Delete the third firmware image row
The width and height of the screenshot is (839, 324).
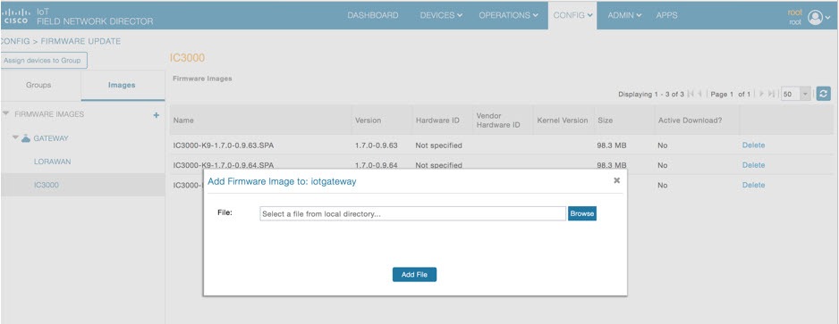[x=753, y=185]
